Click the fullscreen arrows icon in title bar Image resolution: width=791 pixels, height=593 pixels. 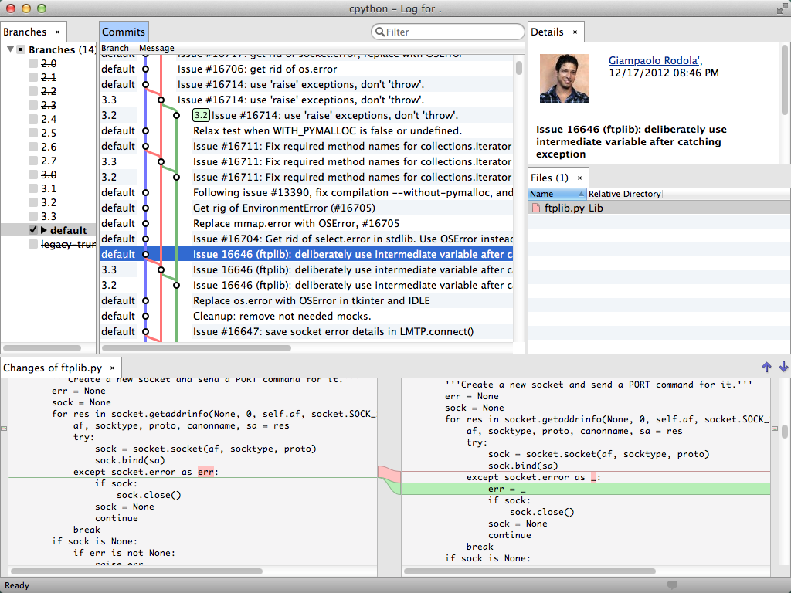point(782,8)
